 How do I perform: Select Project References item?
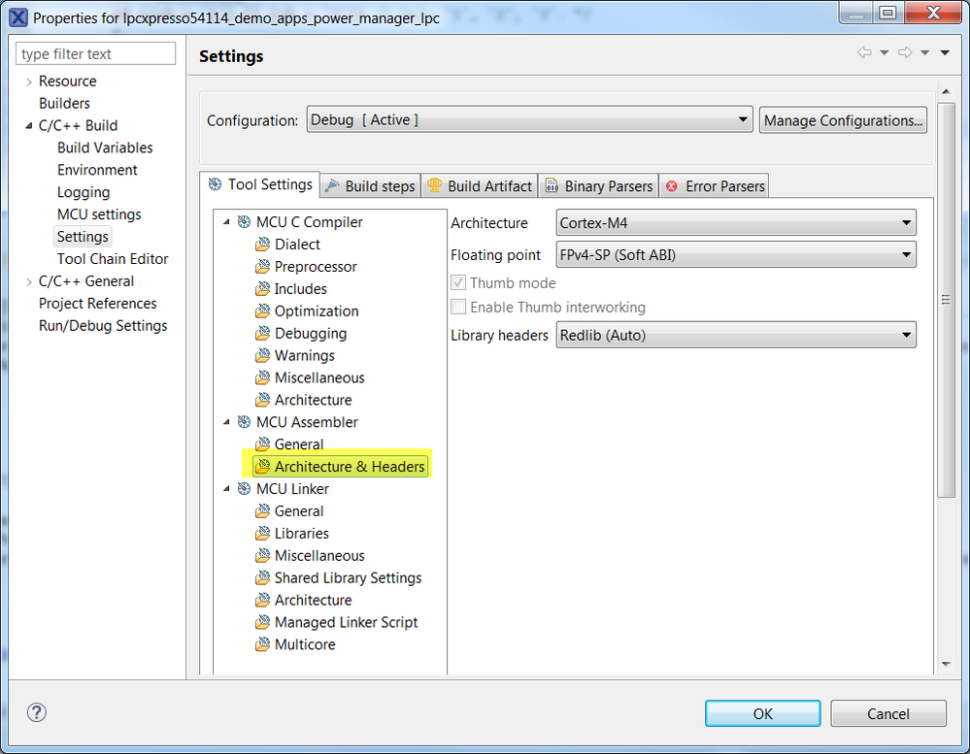(x=98, y=304)
